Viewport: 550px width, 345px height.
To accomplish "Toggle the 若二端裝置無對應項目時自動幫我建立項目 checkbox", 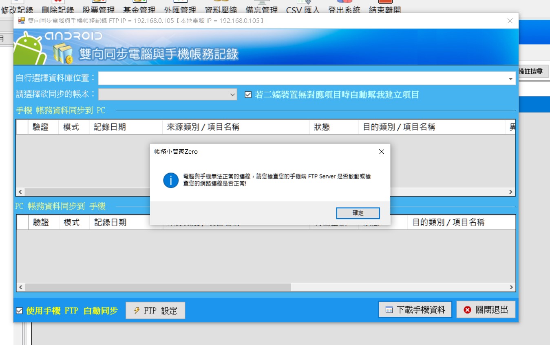I will click(x=248, y=95).
